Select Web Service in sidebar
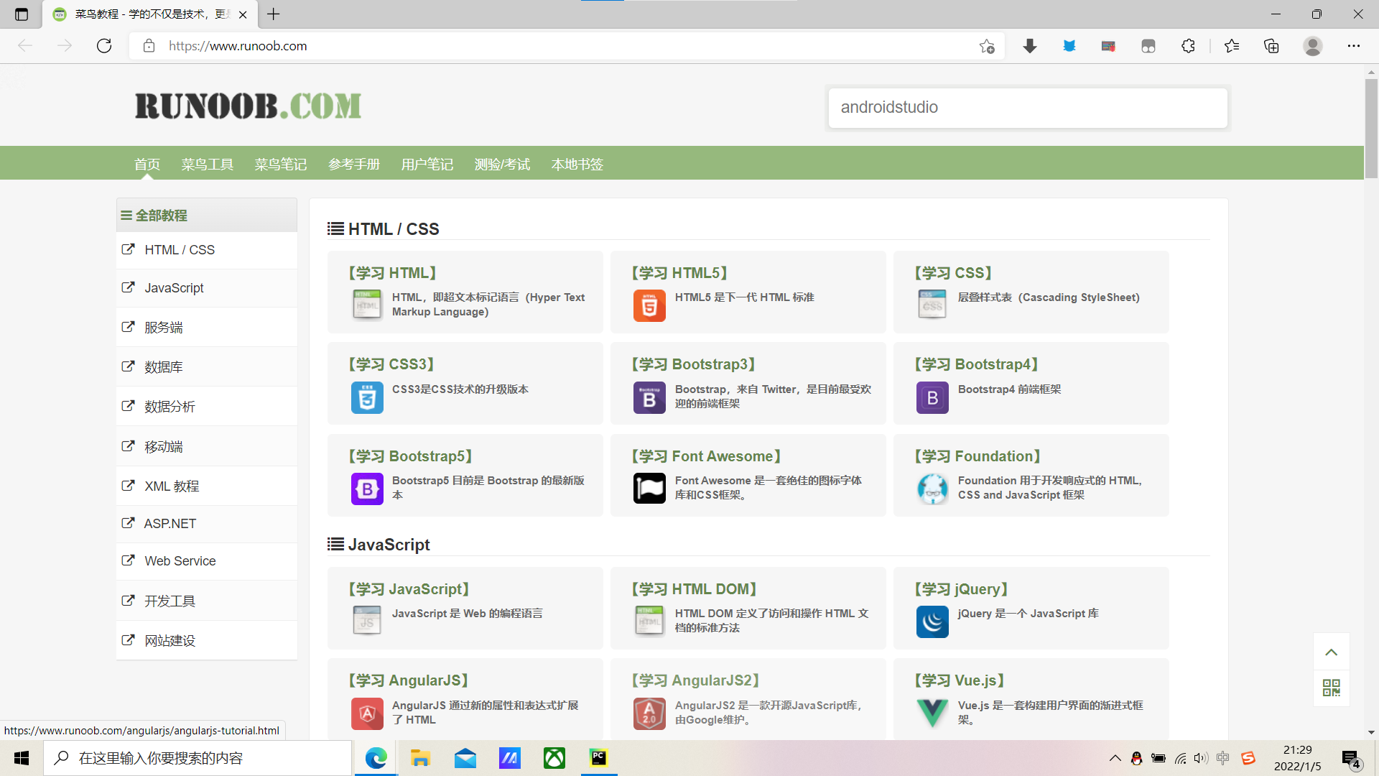1379x776 pixels. (207, 561)
